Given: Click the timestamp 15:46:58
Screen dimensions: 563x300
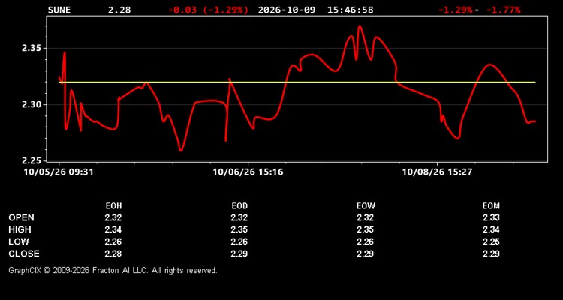Looking at the screenshot, I should [350, 10].
